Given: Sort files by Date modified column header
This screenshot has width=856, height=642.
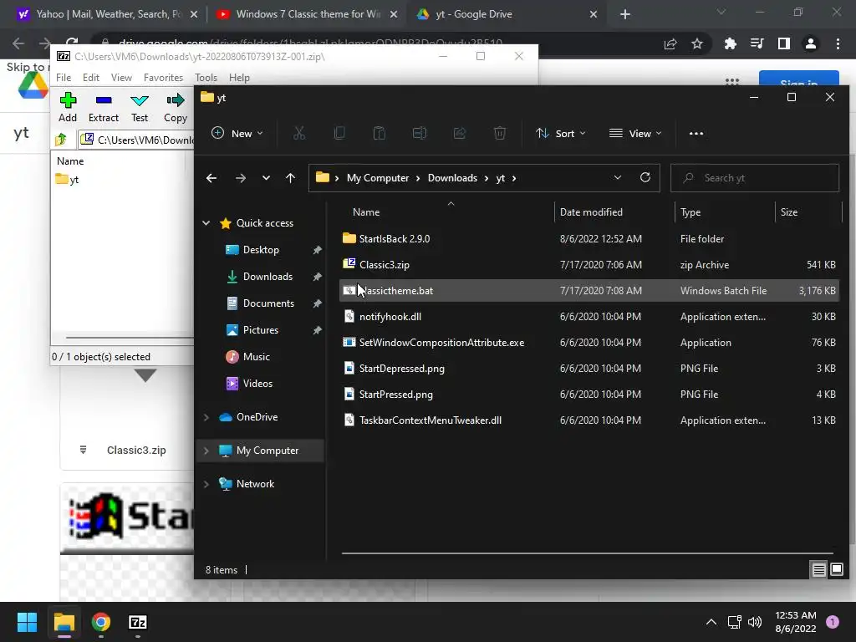Looking at the screenshot, I should tap(614, 211).
